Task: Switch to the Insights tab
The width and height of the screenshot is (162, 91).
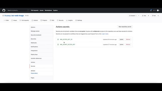Action: pyautogui.click(x=69, y=20)
